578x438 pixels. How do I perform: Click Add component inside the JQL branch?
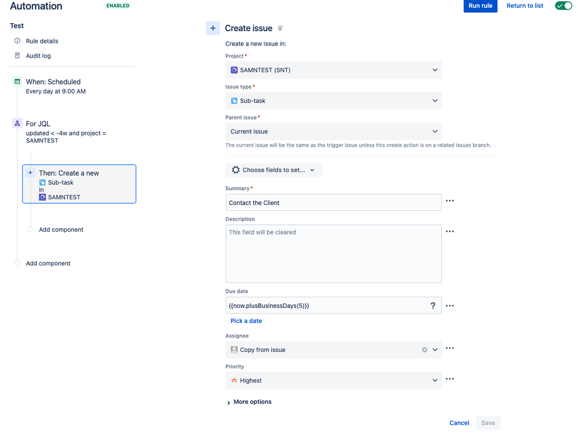[x=61, y=229]
